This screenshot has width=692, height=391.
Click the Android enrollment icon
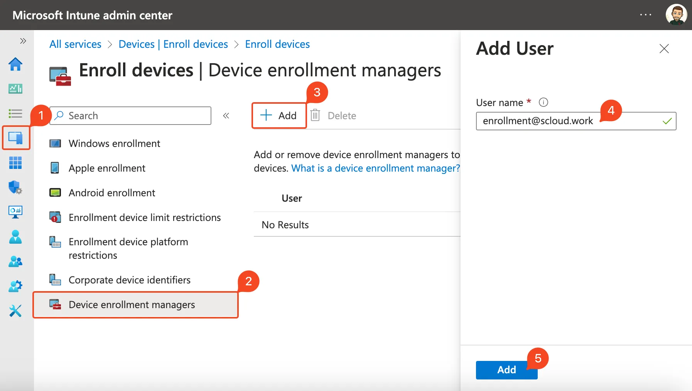55,192
